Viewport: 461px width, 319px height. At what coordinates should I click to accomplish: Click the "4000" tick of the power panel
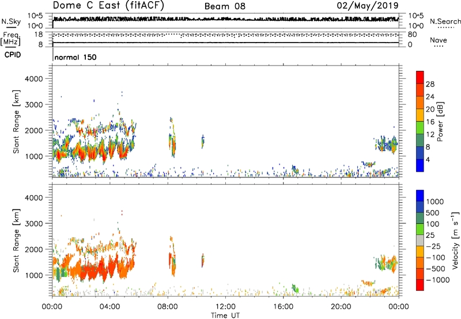[33, 79]
